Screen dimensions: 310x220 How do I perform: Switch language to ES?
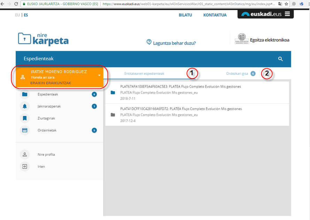26,15
